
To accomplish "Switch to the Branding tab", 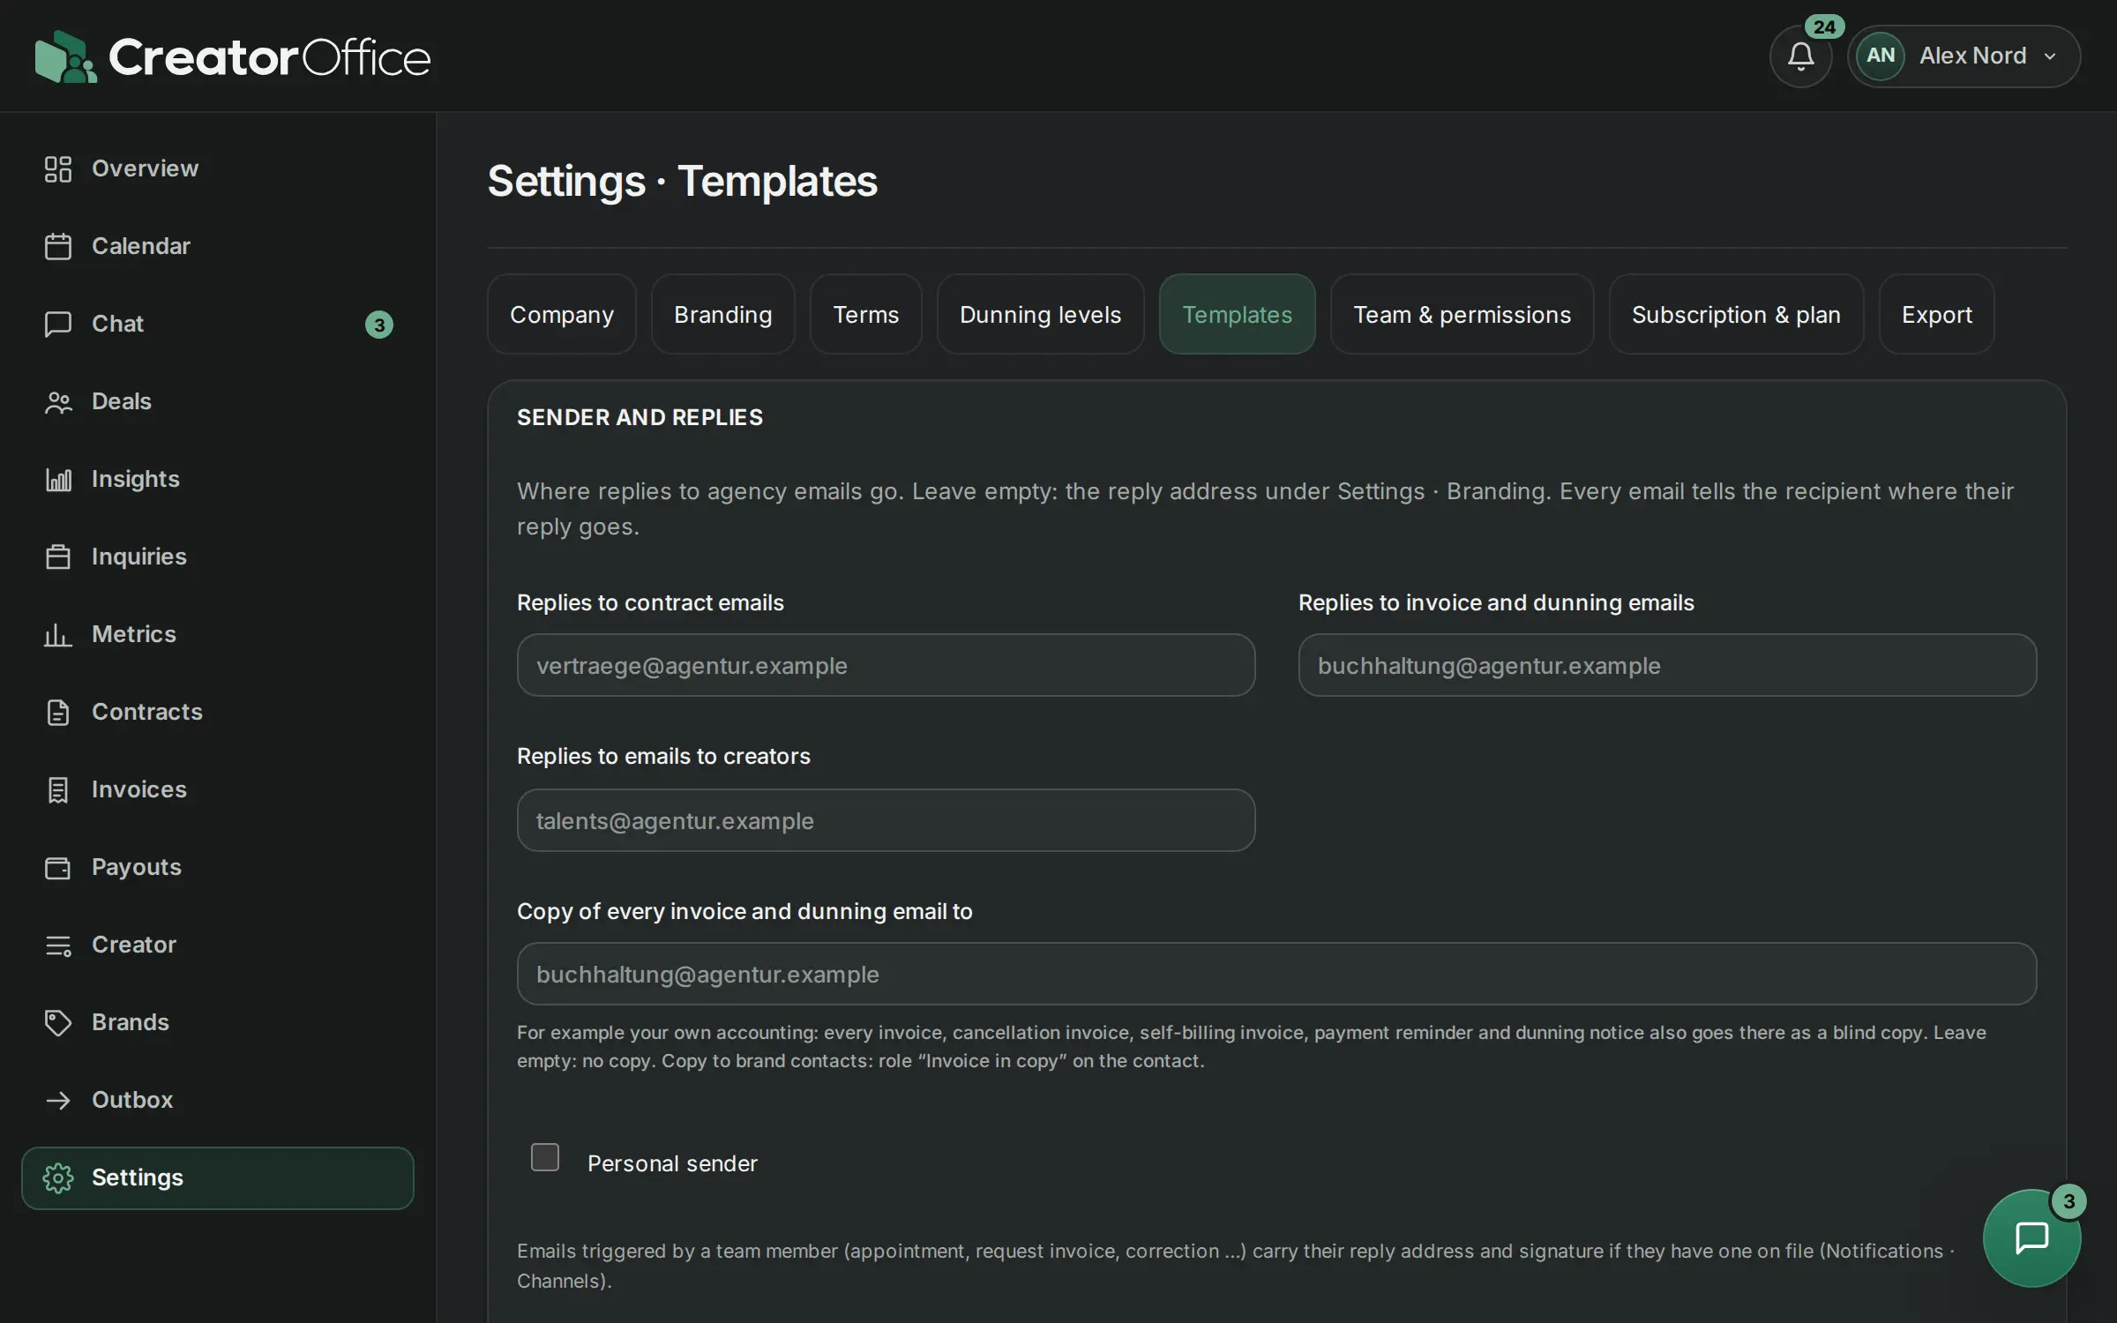I will pos(723,314).
